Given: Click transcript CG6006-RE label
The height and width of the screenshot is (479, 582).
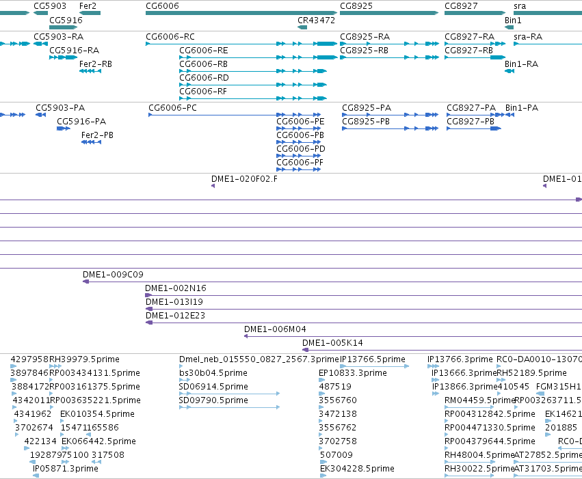Looking at the screenshot, I should click(203, 51).
